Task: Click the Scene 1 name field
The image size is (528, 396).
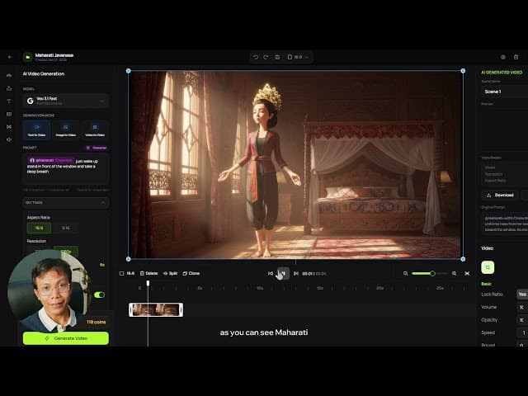Action: tap(504, 92)
